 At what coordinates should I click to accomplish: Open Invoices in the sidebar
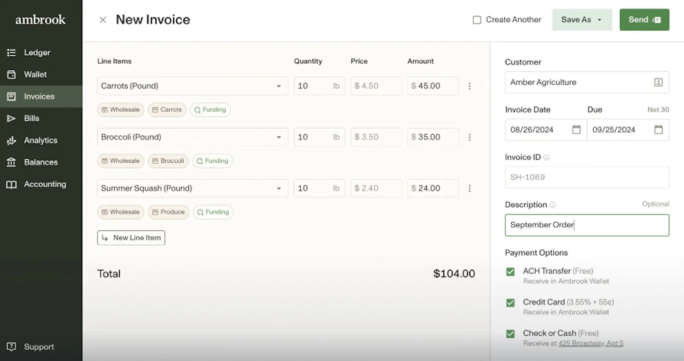coord(41,96)
